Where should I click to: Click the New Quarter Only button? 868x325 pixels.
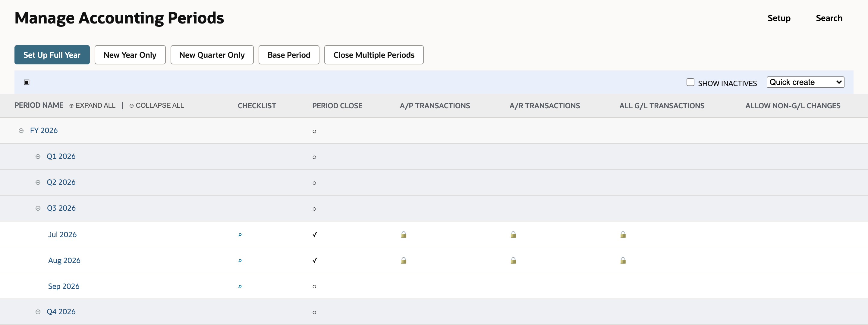point(212,54)
